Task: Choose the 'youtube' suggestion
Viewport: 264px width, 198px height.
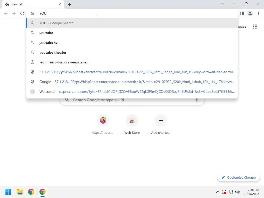Action: pos(132,33)
